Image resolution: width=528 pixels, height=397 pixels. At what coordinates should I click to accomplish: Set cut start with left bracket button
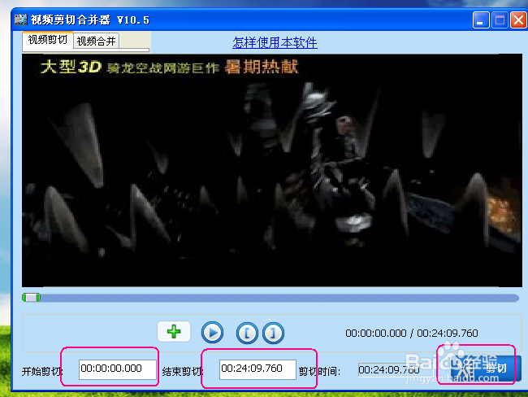pyautogui.click(x=247, y=334)
